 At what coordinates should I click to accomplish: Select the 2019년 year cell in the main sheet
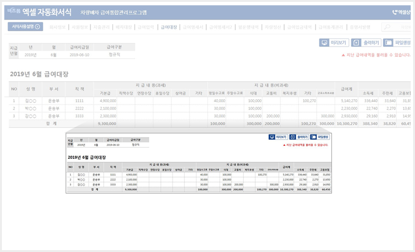(31, 55)
